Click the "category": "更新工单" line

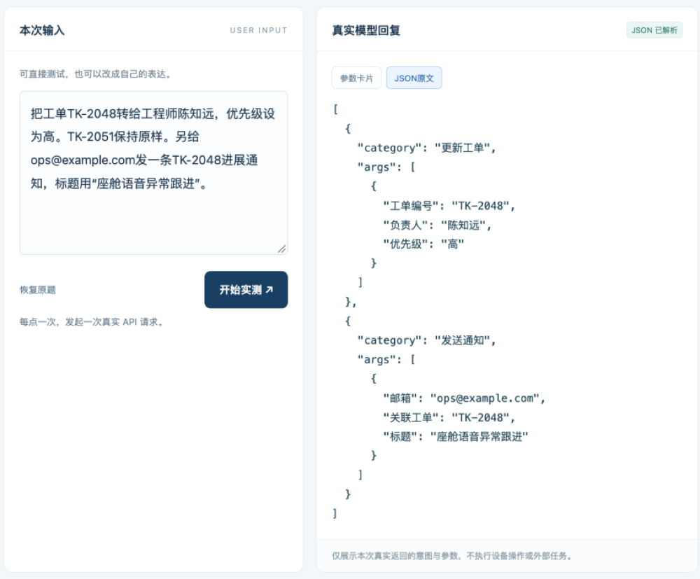[426, 148]
